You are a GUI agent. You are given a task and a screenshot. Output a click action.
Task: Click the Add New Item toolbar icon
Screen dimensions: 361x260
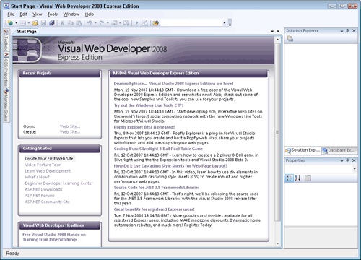tap(23, 23)
